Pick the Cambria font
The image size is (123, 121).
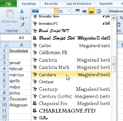pyautogui.click(x=71, y=60)
